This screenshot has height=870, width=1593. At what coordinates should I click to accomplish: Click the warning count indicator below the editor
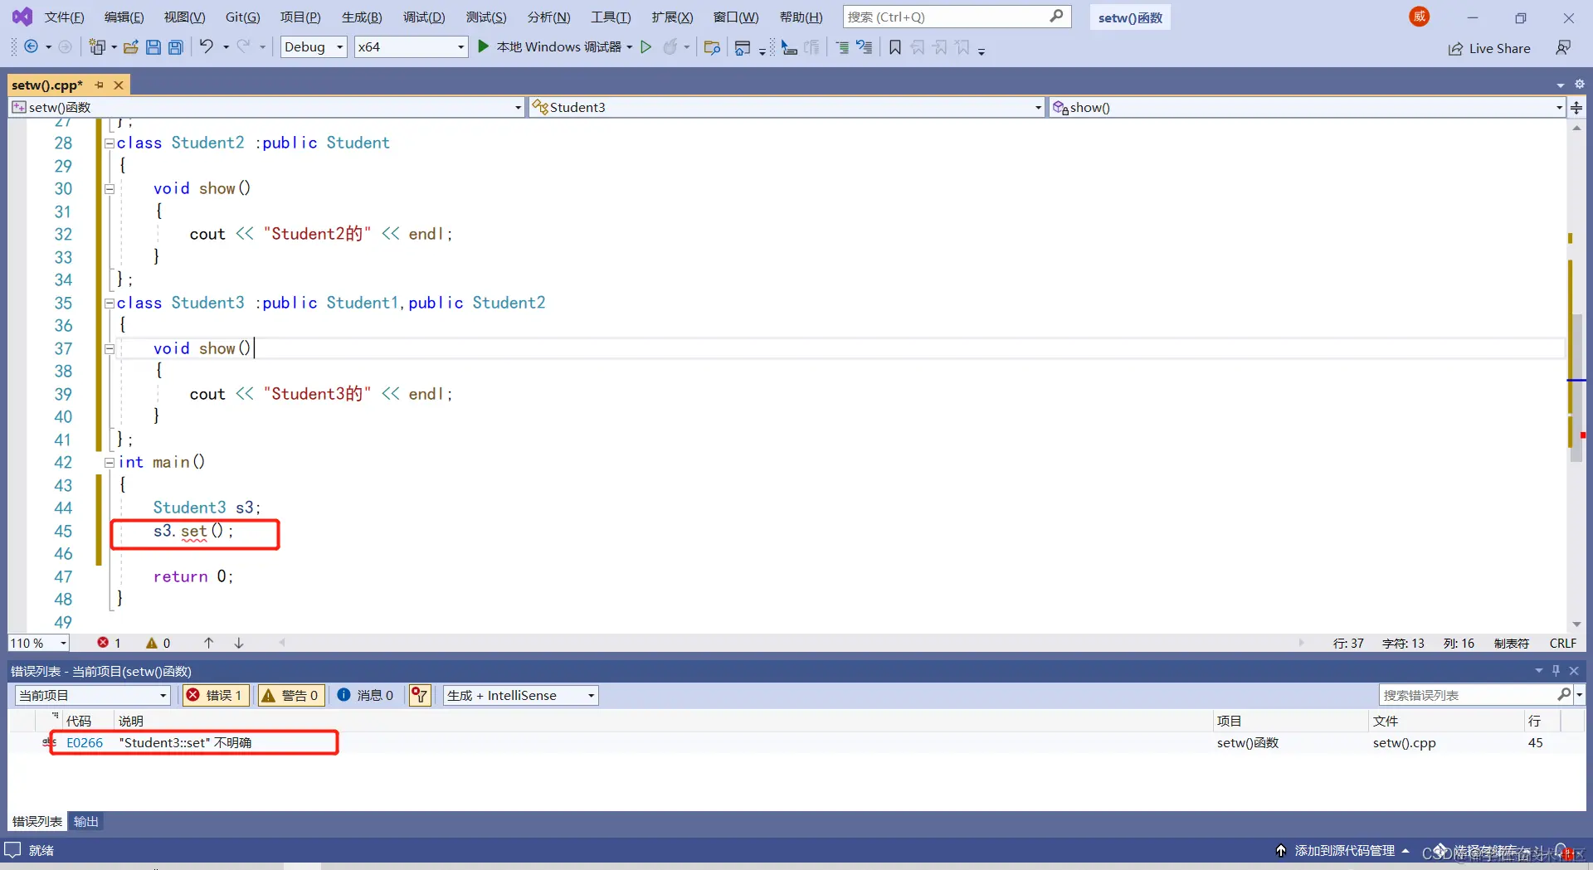point(158,643)
